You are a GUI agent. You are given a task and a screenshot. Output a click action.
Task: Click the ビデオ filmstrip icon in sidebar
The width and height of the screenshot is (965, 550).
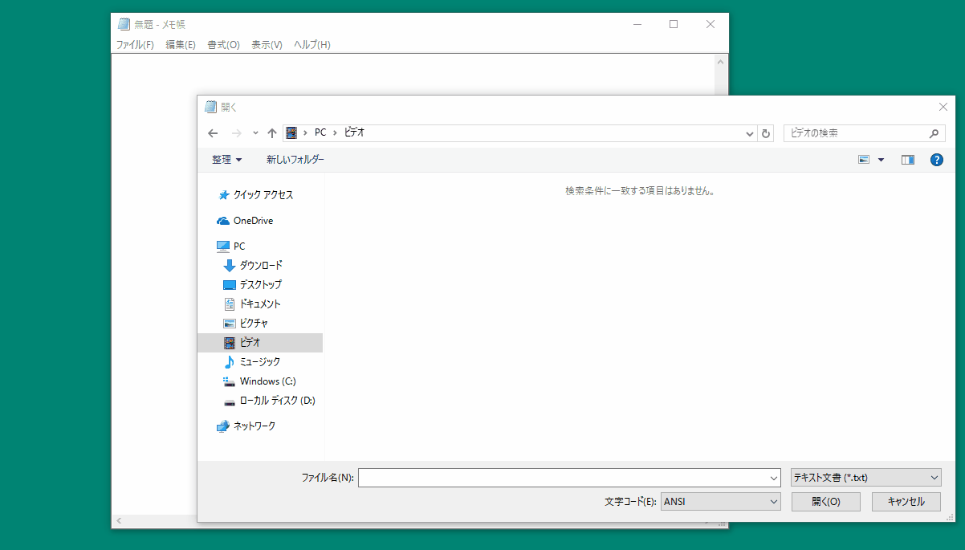point(230,343)
